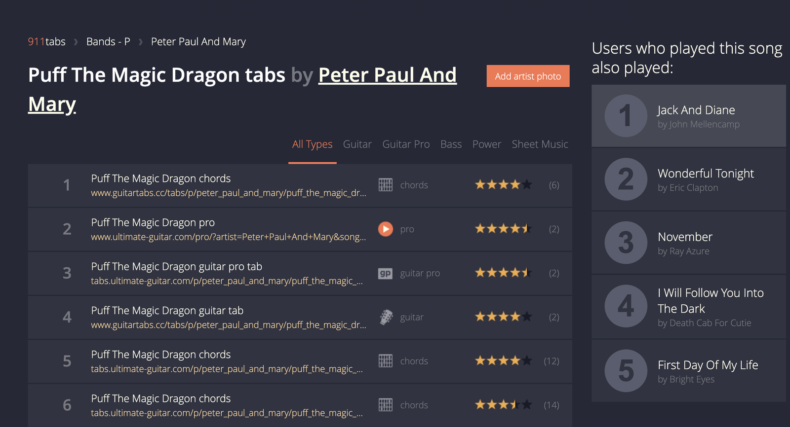
Task: Open row 6 Puff The Magic Dragon chords
Action: [161, 398]
